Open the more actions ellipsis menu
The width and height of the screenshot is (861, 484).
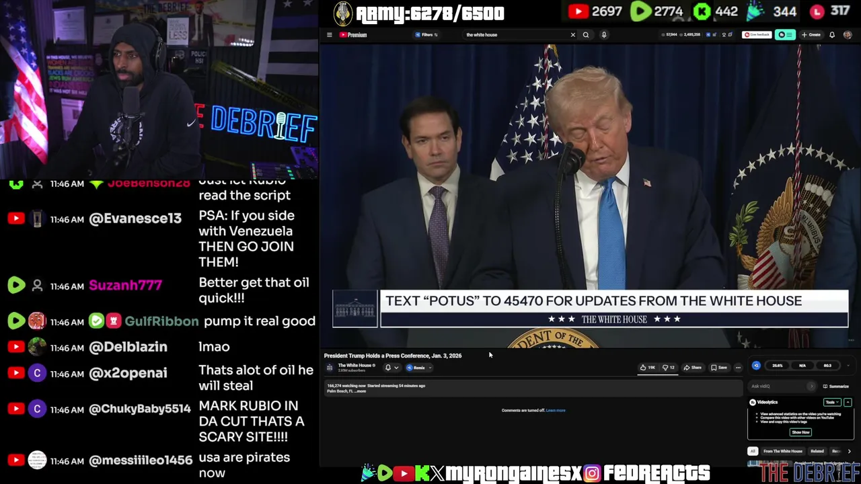coord(738,368)
